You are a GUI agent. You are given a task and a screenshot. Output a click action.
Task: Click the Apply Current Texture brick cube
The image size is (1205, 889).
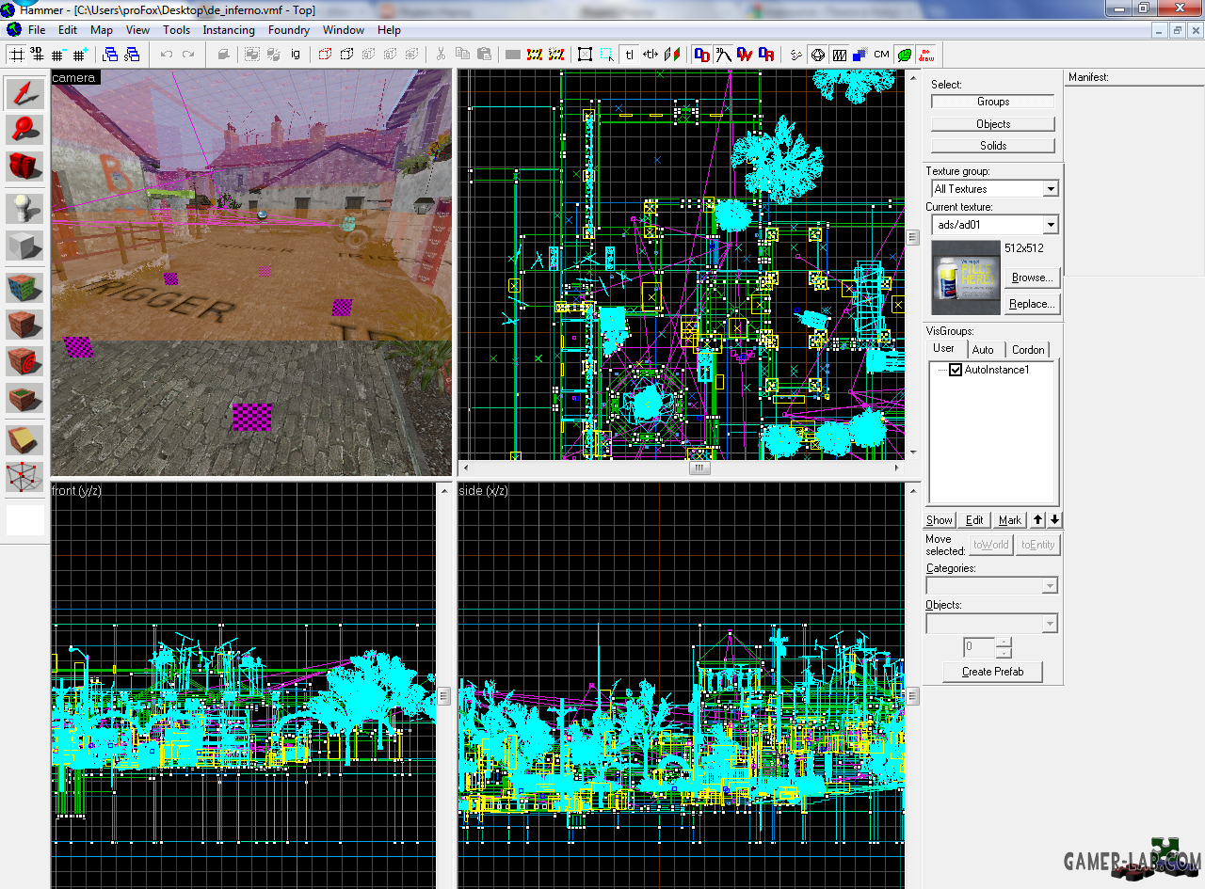[x=25, y=325]
